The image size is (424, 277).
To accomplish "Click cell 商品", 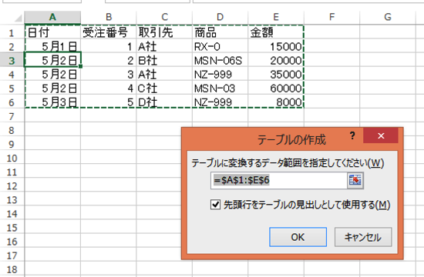I will pyautogui.click(x=220, y=32).
